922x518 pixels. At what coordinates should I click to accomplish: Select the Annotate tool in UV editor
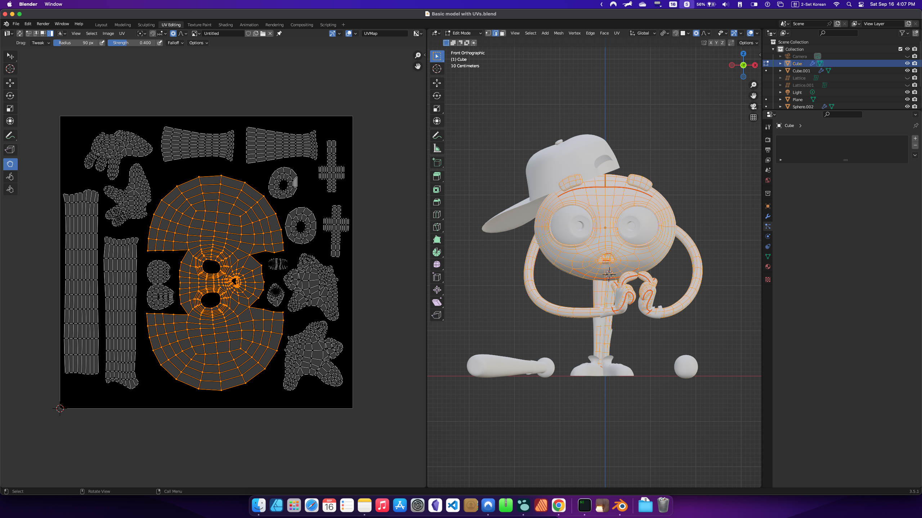10,136
